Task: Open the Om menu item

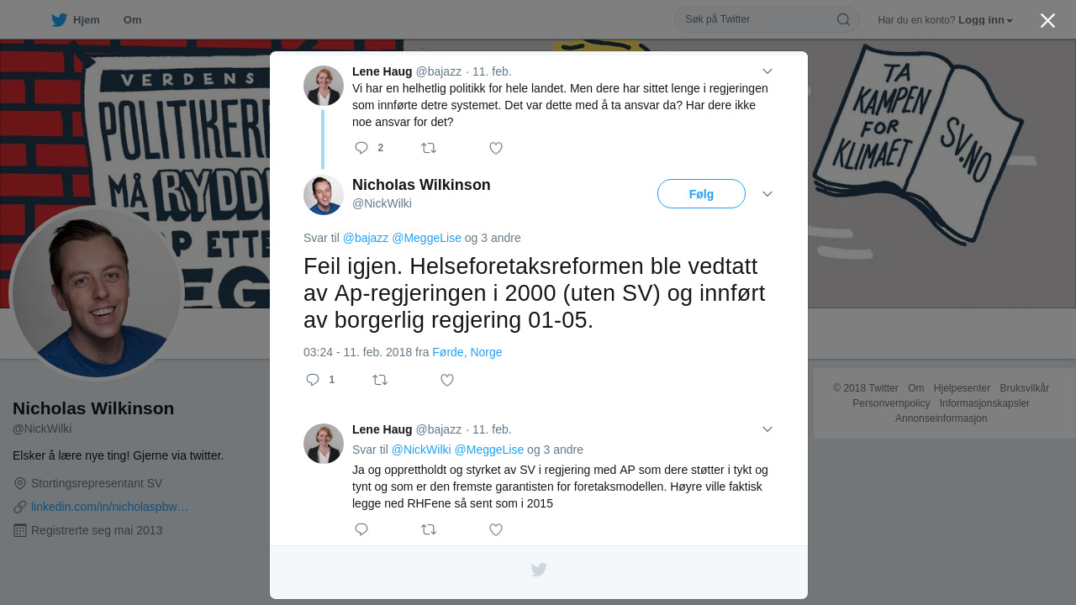Action: pos(132,20)
